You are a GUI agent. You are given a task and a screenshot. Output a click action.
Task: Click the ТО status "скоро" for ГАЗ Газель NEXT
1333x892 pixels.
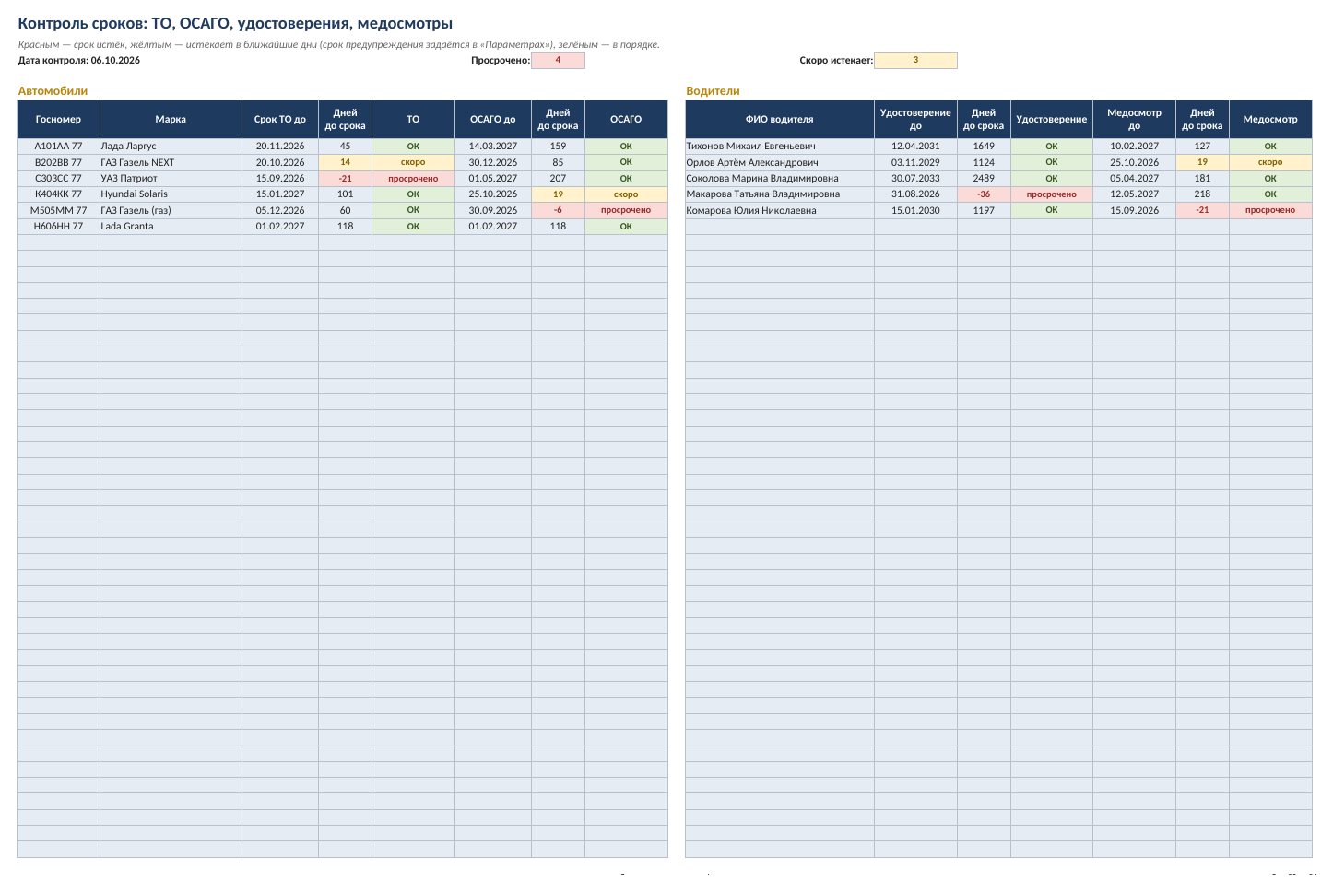coord(413,163)
